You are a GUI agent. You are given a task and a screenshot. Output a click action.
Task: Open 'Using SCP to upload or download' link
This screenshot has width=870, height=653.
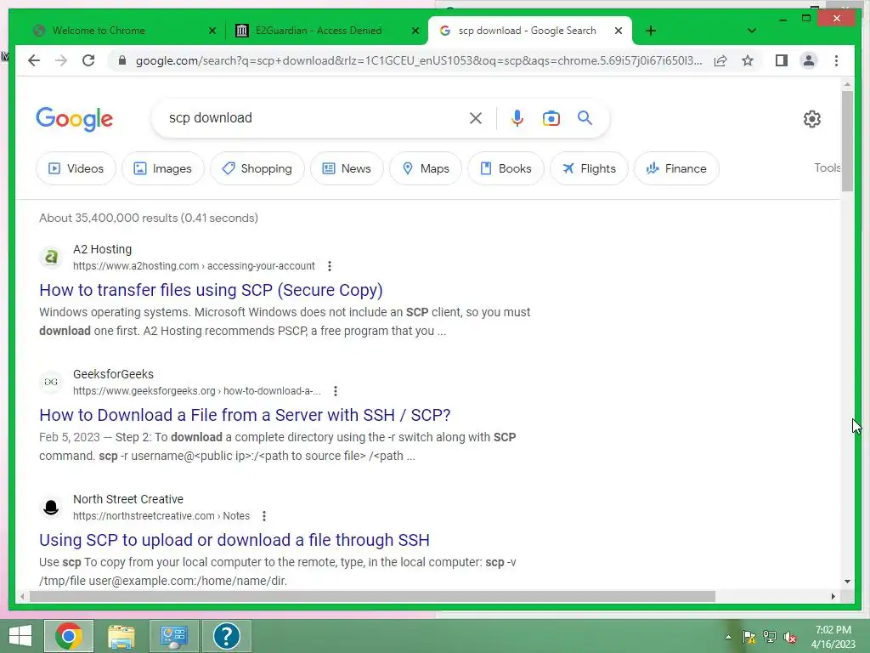pos(234,540)
